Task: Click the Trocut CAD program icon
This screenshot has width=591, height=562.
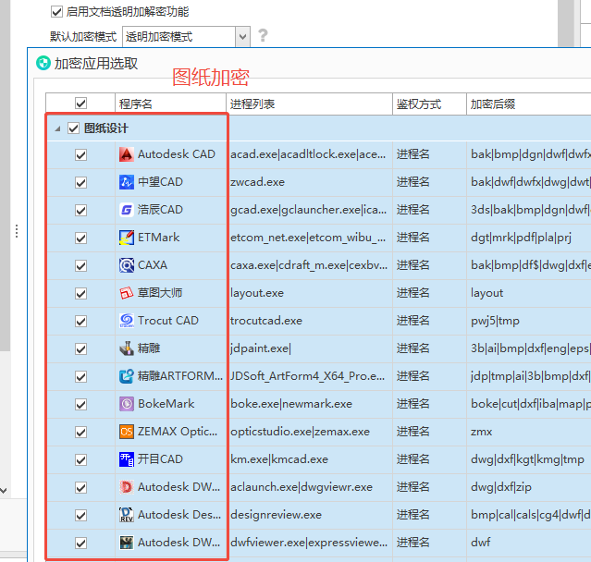Action: click(127, 321)
